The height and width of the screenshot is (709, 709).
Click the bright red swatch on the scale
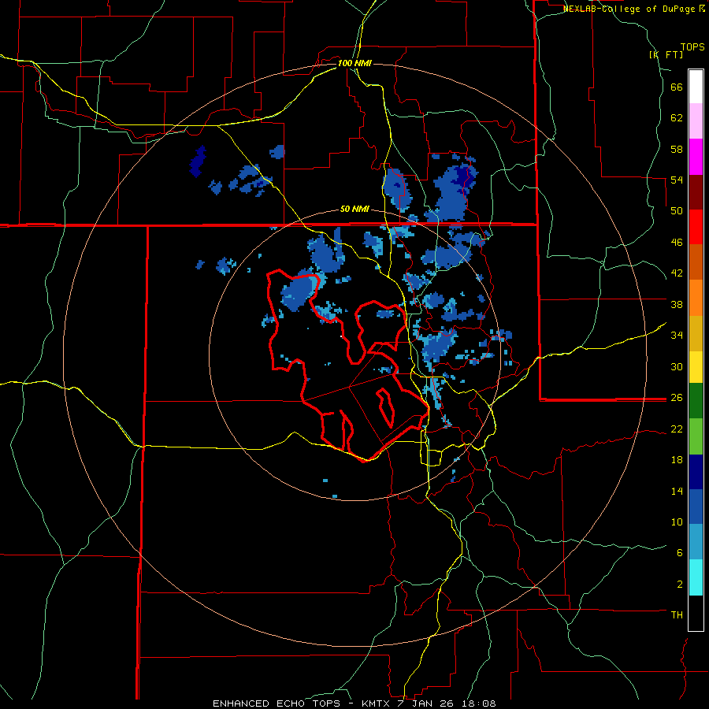pos(696,227)
